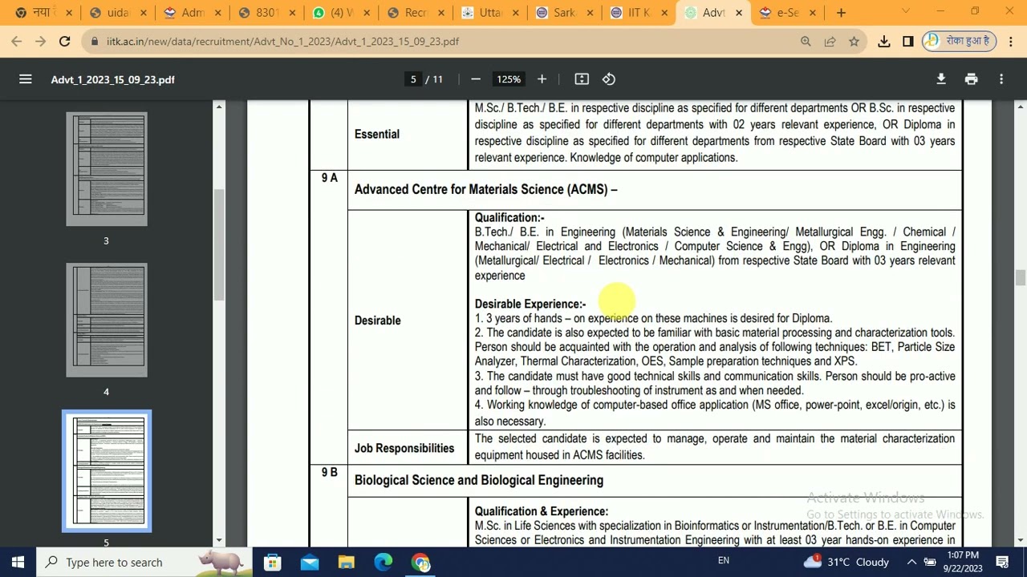Select page 3 thumbnail
The height and width of the screenshot is (577, 1027).
(x=107, y=170)
